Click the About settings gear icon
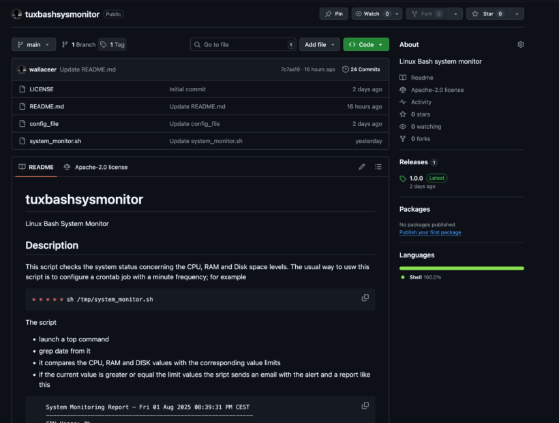 (x=521, y=44)
